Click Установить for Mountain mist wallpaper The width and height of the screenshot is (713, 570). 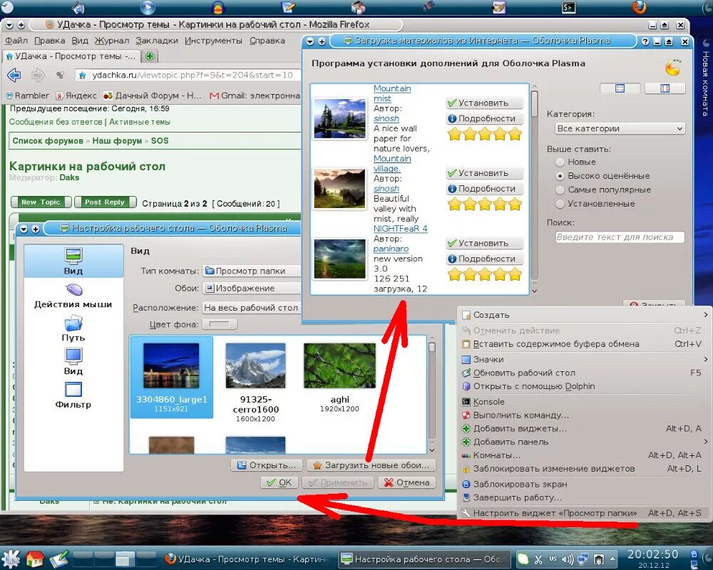click(485, 103)
